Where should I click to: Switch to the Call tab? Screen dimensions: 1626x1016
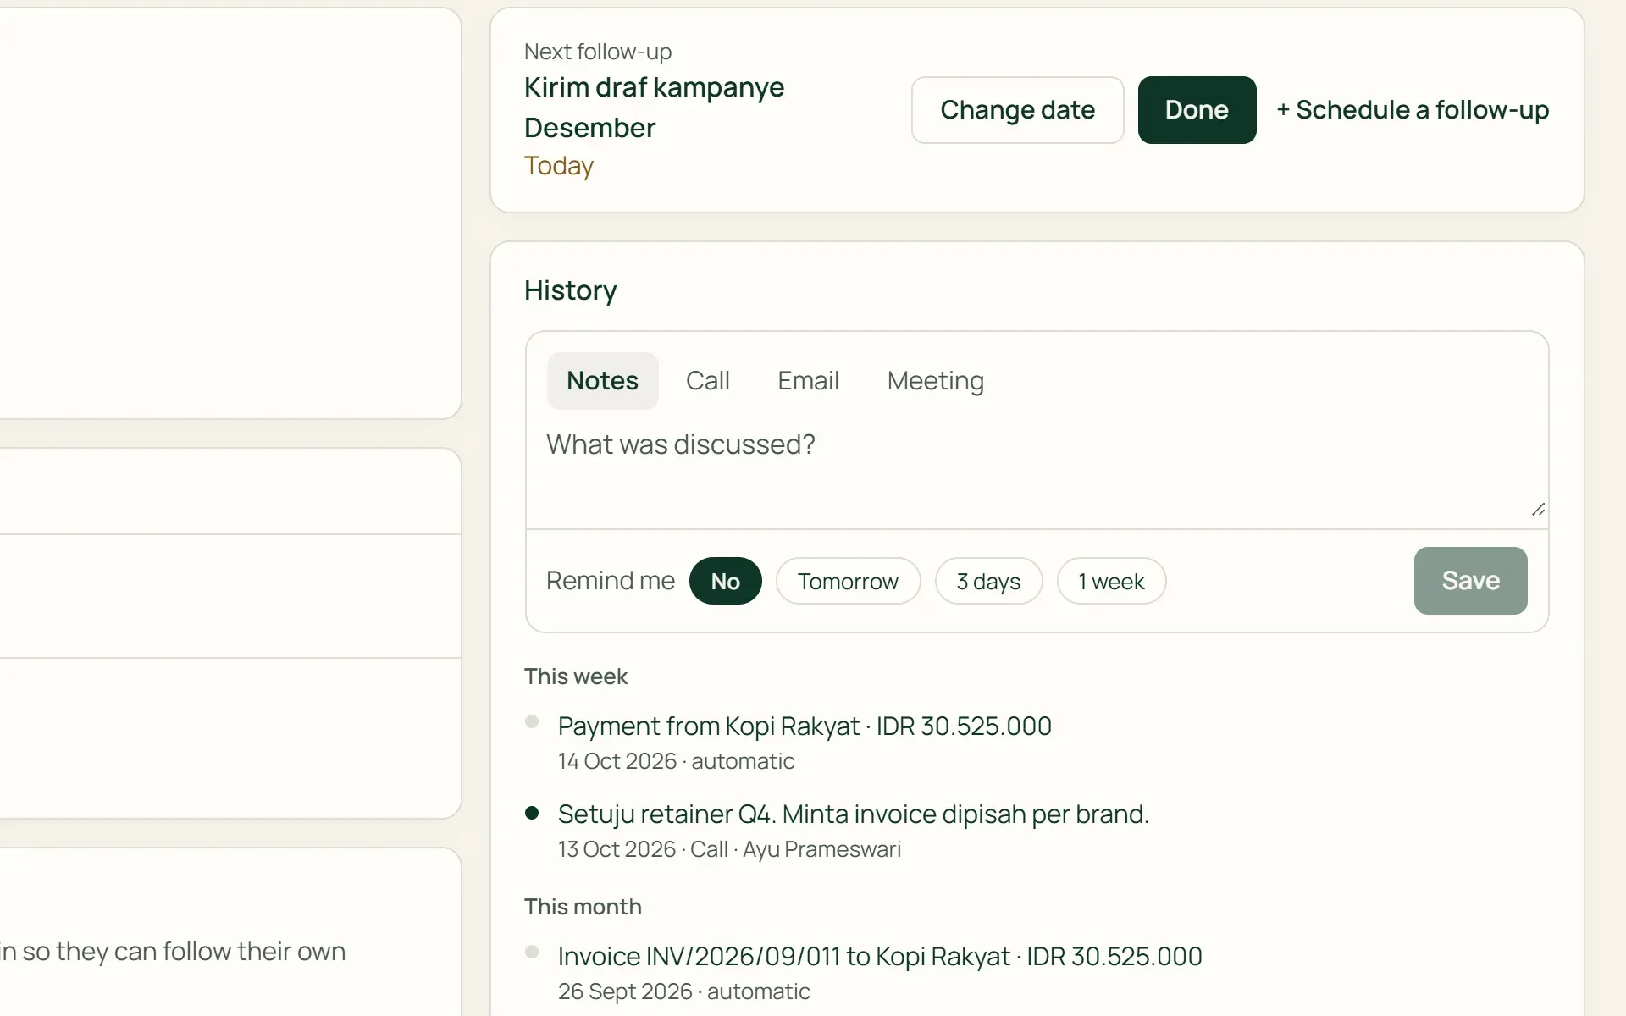coord(707,381)
